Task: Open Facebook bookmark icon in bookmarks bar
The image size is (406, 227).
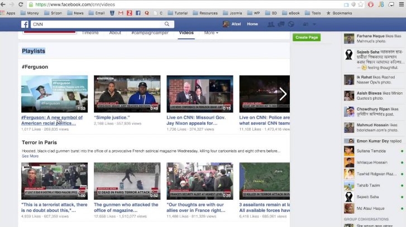Action: [138, 13]
